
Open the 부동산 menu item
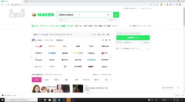tap(91, 26)
